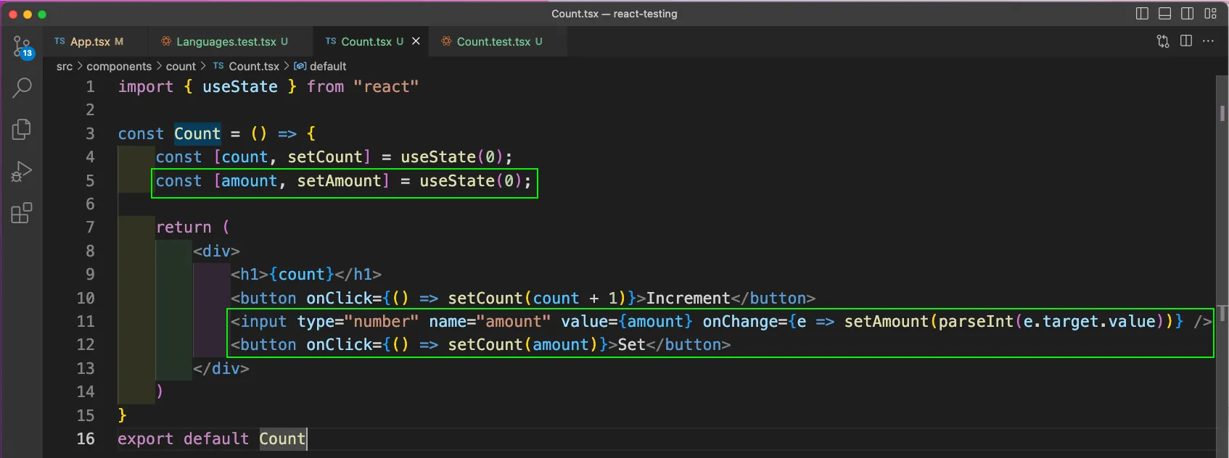Open the editor More Actions ellipsis menu
Viewport: 1229px width, 458px height.
tap(1208, 41)
